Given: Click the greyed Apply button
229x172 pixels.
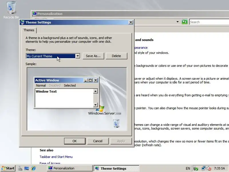Looking at the screenshot, I should tap(121, 141).
